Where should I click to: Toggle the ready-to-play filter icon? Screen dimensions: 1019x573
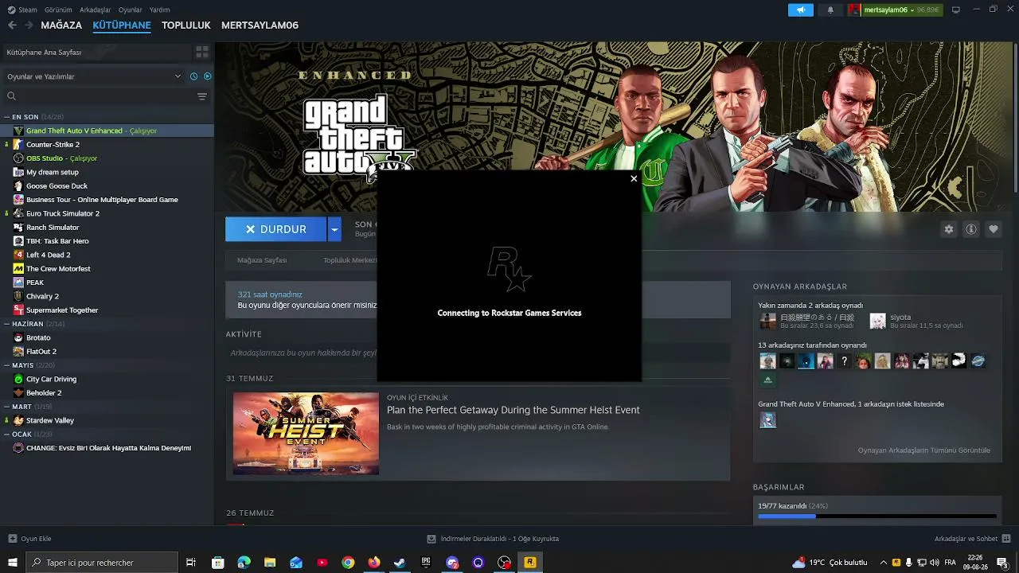coord(208,76)
